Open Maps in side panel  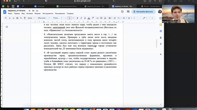point(161,44)
